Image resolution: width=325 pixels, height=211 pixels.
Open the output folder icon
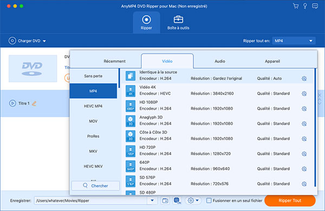click(165, 200)
